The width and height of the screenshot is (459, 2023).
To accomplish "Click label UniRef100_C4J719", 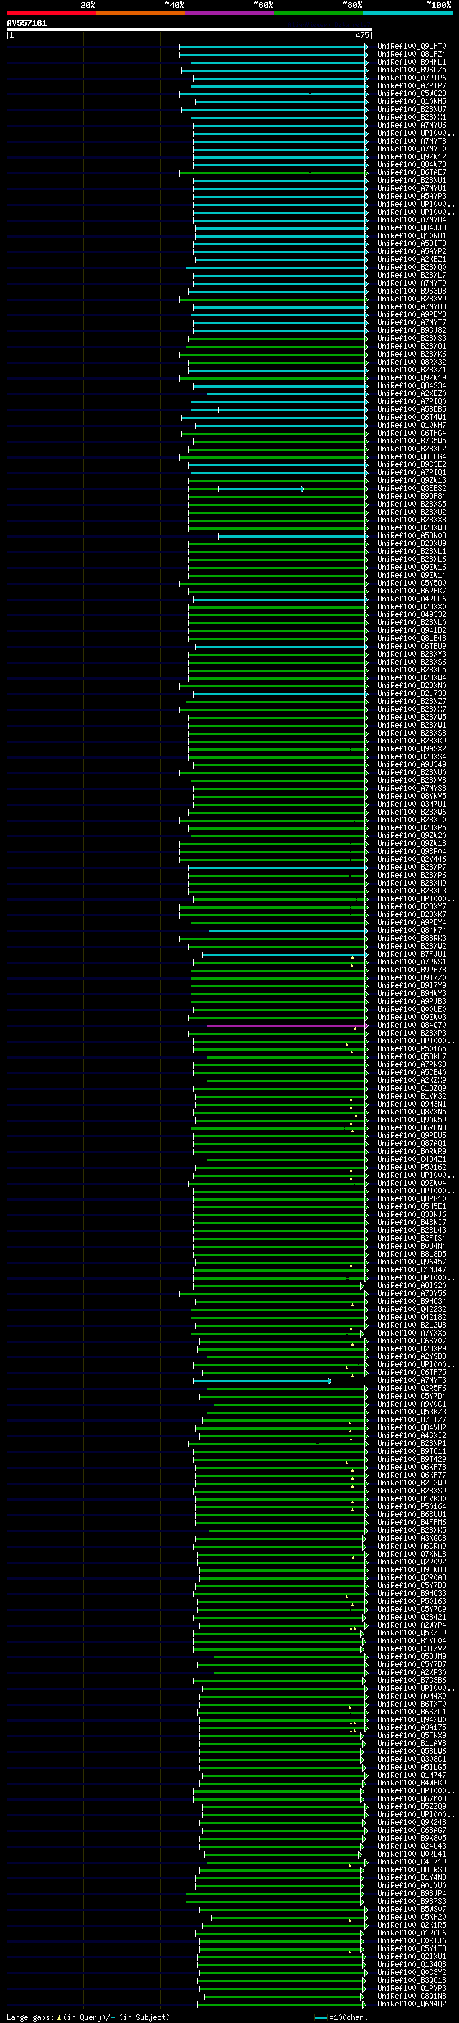I will [x=411, y=1862].
